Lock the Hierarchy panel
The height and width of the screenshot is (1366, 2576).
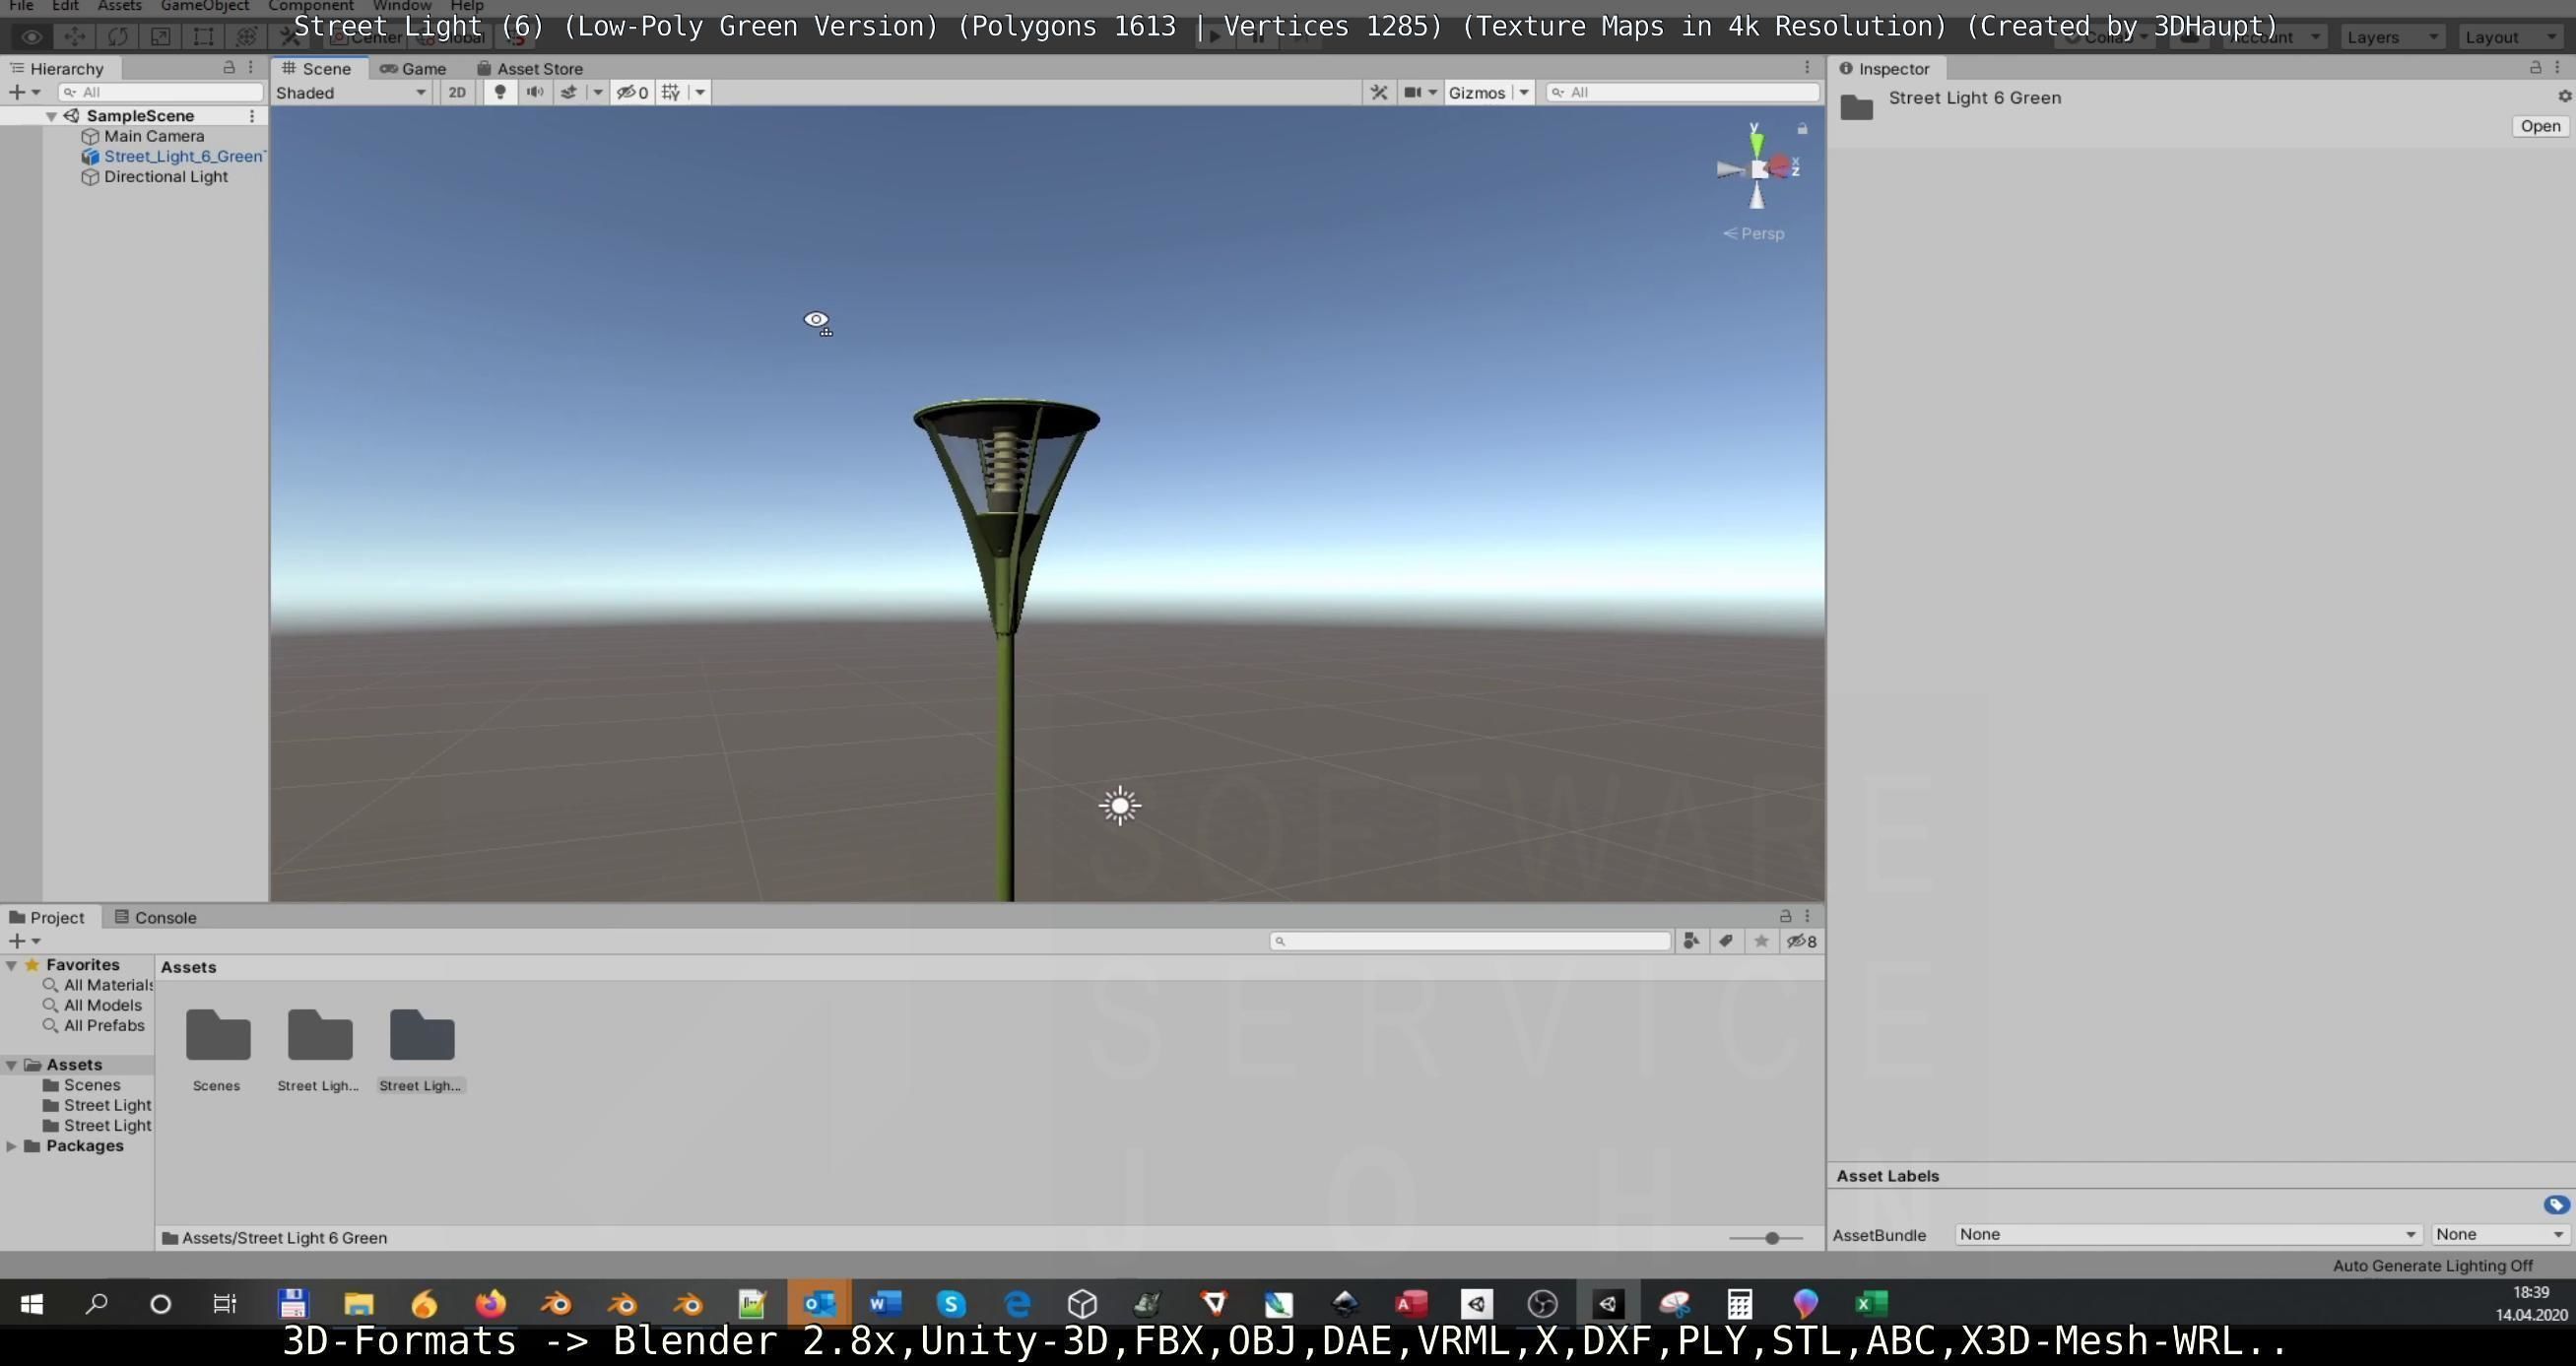pos(229,67)
